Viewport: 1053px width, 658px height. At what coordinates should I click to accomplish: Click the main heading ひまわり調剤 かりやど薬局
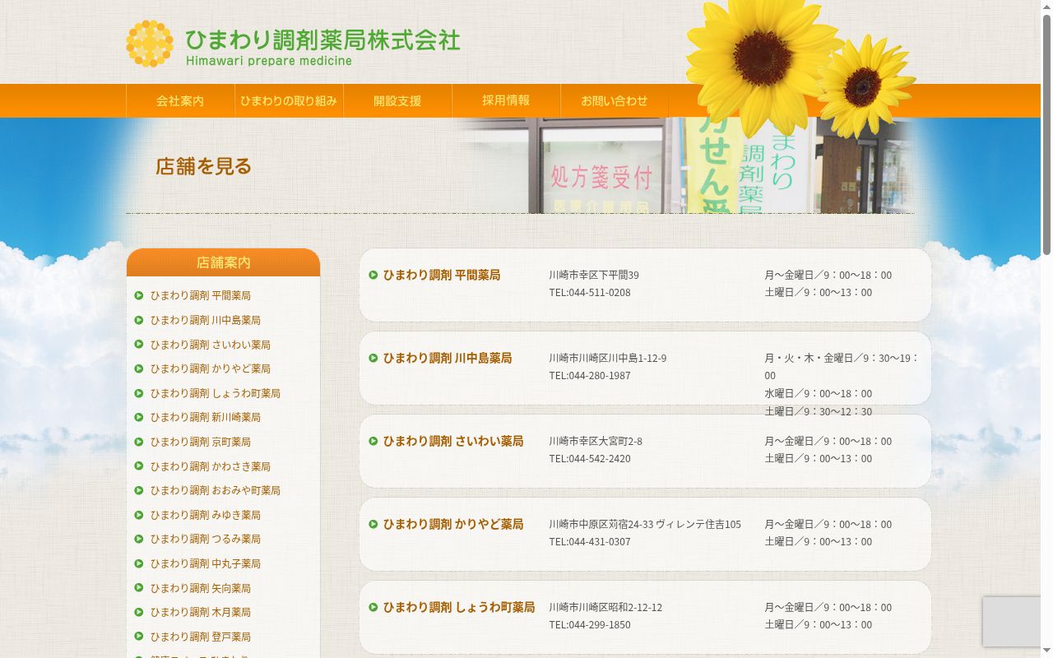[x=453, y=524]
